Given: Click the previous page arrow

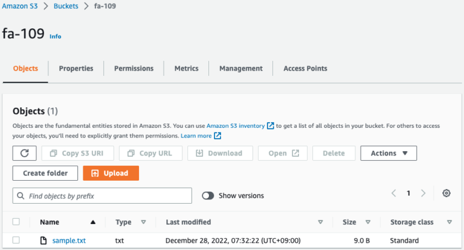Looking at the screenshot, I should (393, 193).
